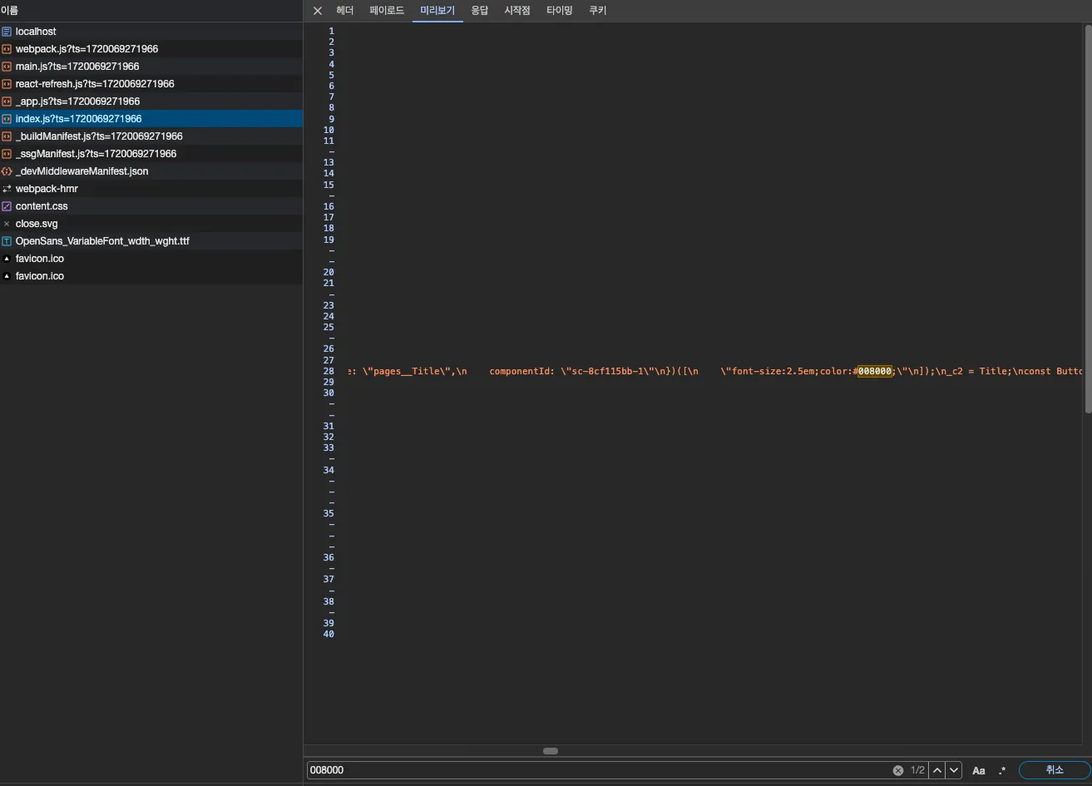Image resolution: width=1092 pixels, height=786 pixels.
Task: Clear the search query with the X button
Action: (x=898, y=770)
